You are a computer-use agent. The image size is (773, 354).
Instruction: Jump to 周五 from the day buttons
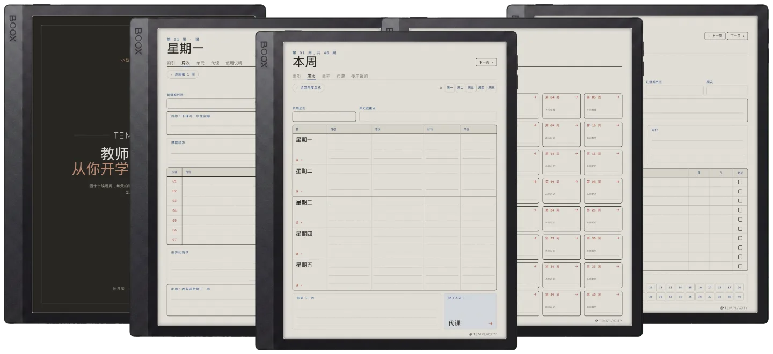pyautogui.click(x=491, y=88)
